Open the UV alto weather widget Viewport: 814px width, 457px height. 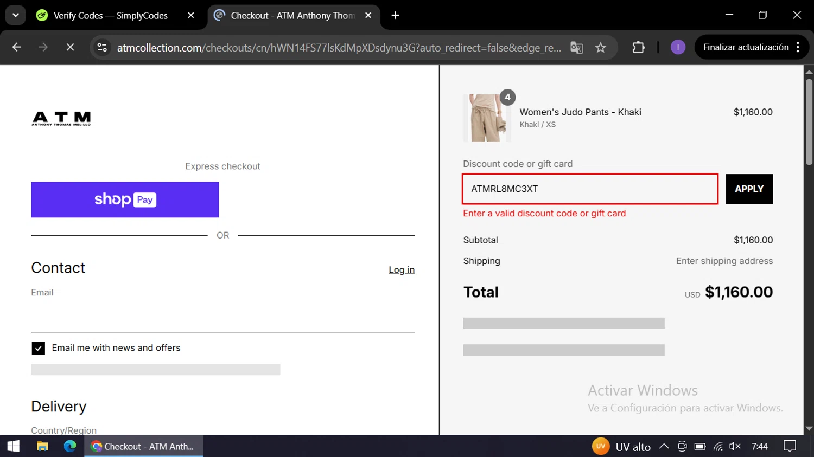(621, 447)
